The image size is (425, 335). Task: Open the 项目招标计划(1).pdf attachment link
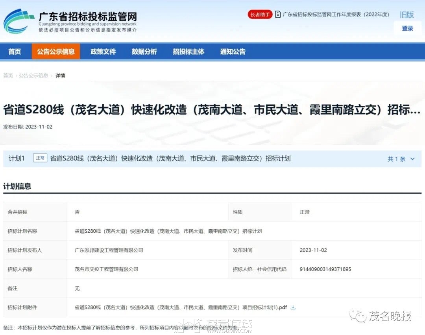pyautogui.click(x=181, y=307)
